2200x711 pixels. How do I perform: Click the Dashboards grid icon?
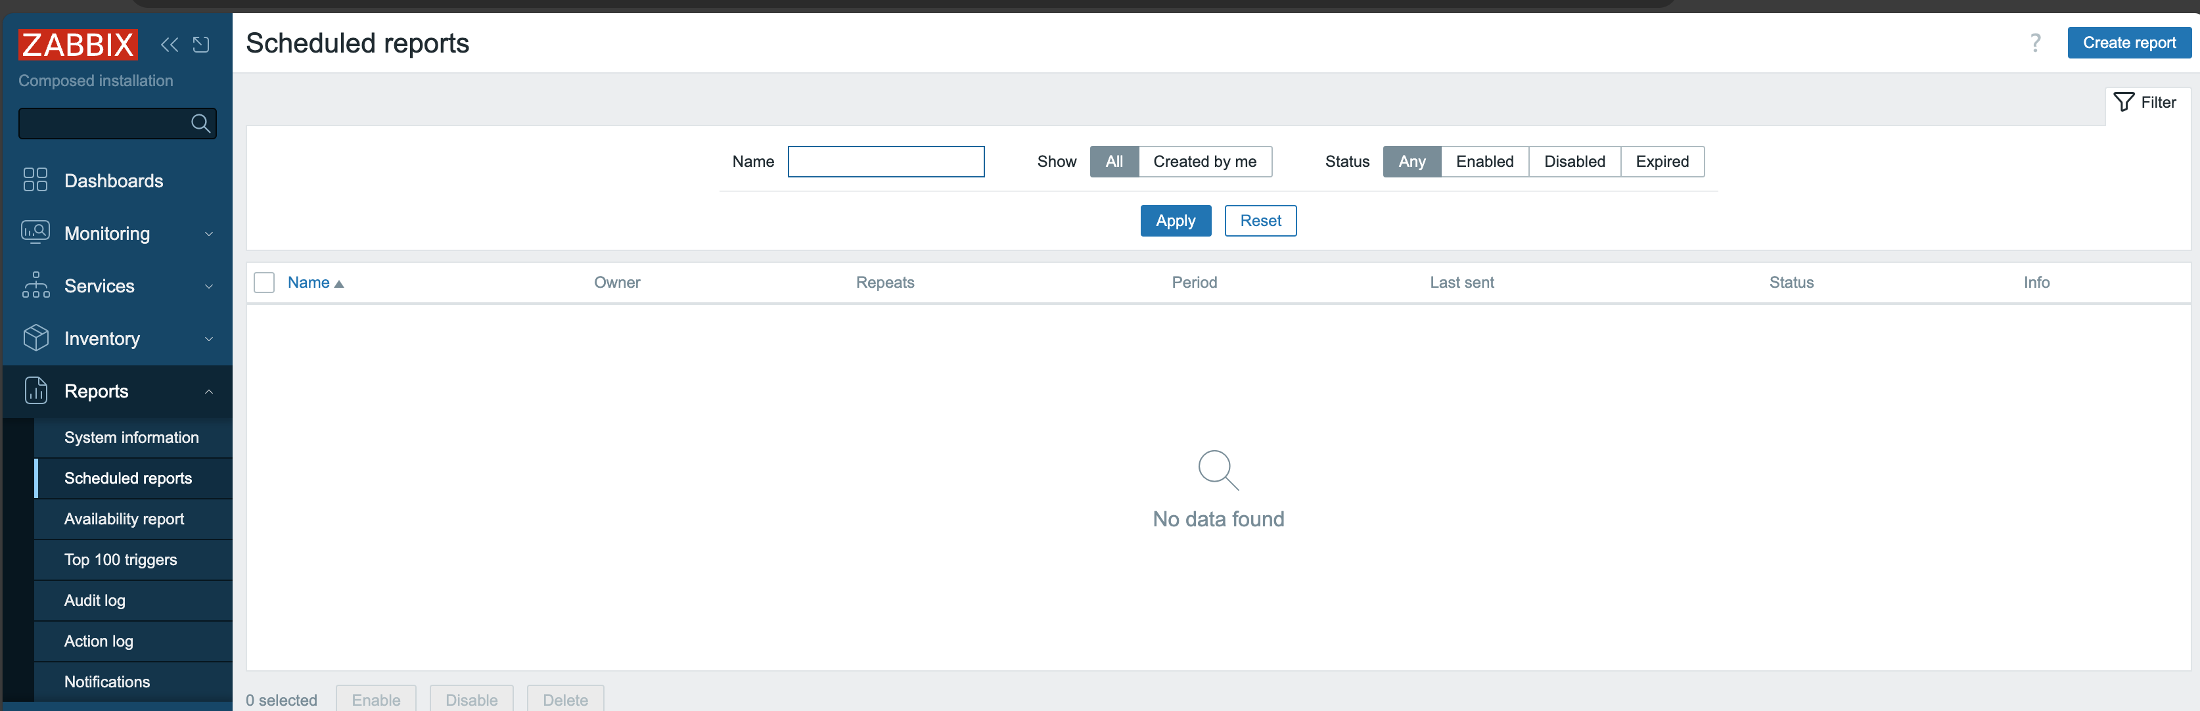coord(35,180)
